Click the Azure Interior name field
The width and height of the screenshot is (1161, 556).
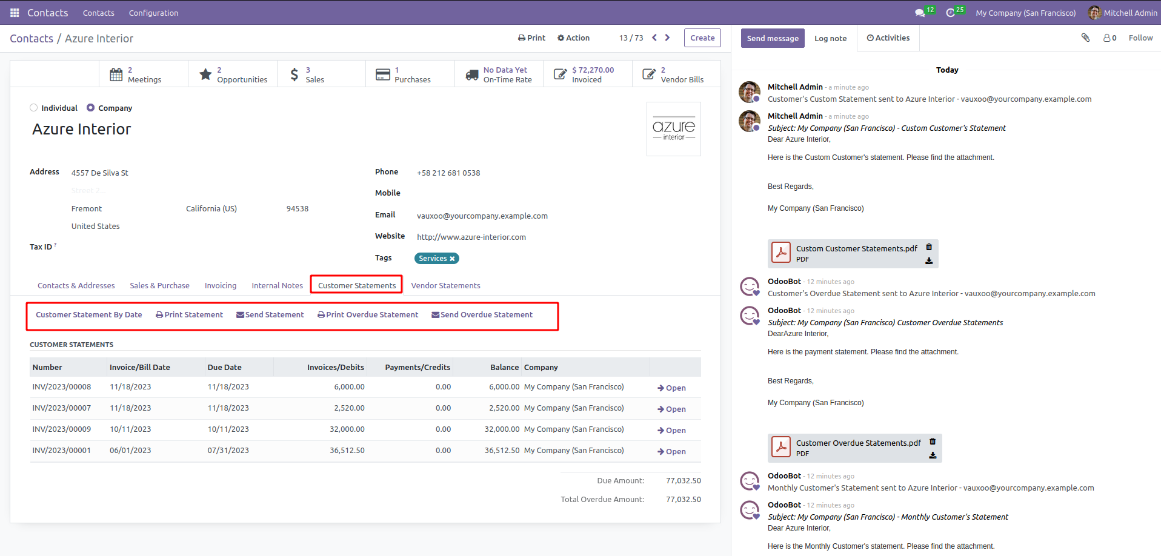point(81,129)
